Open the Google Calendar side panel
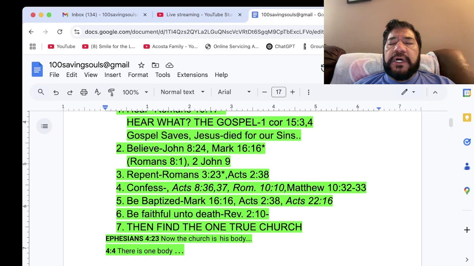Screen dimensions: 474x266 pyautogui.click(x=467, y=93)
